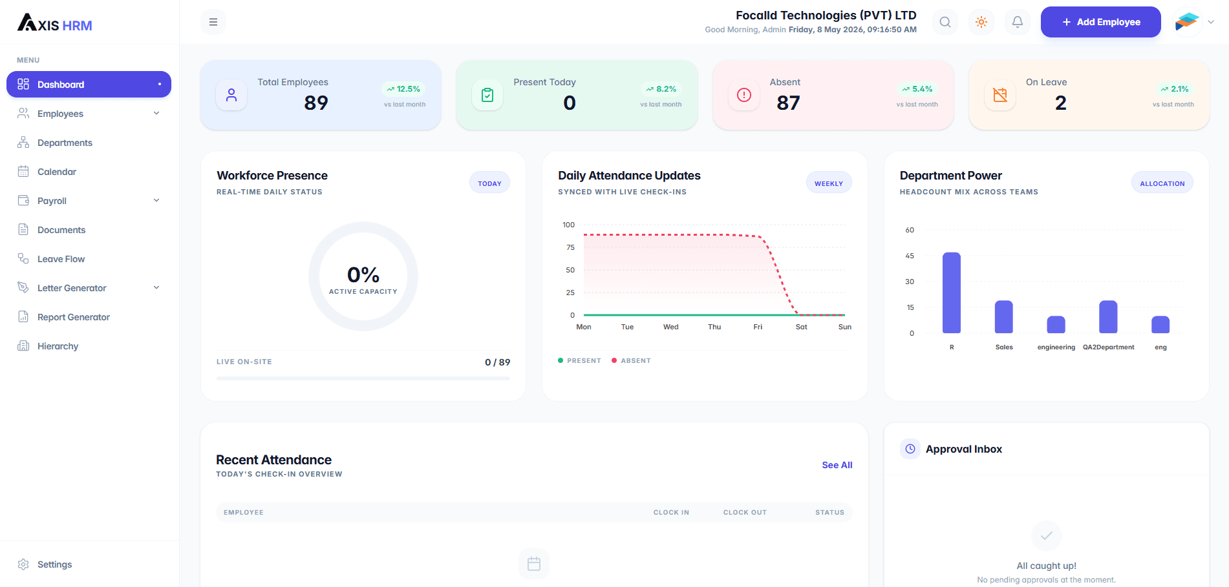The height and width of the screenshot is (587, 1229).
Task: Toggle the ABSENT legend entry
Action: point(631,361)
